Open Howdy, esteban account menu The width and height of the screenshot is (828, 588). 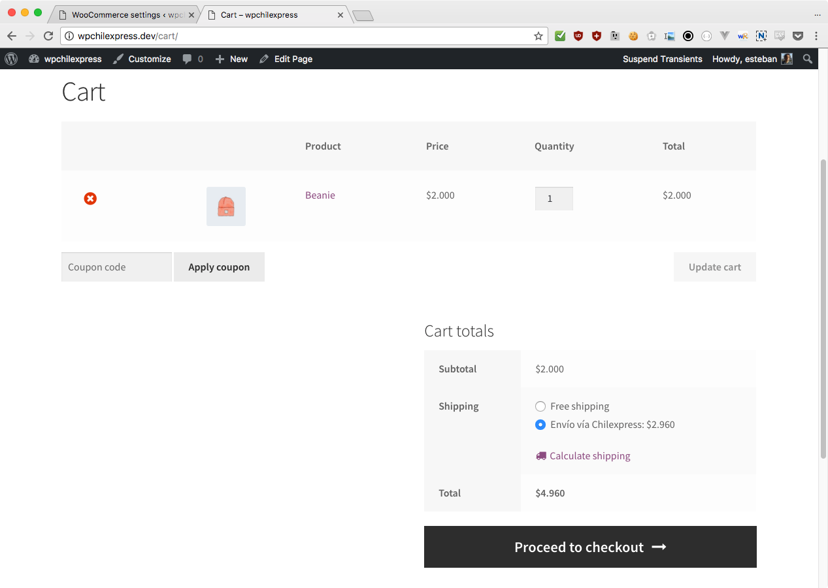[752, 59]
